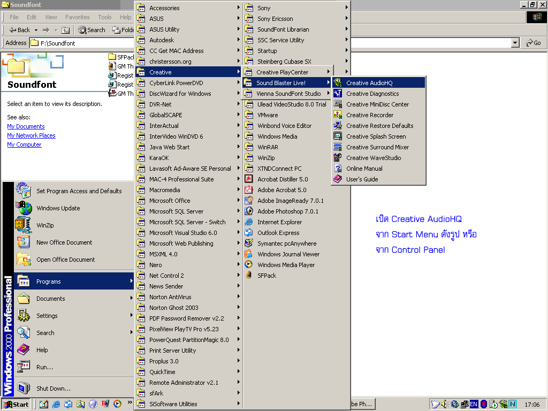Launch Creative Diagnostics

pyautogui.click(x=378, y=94)
